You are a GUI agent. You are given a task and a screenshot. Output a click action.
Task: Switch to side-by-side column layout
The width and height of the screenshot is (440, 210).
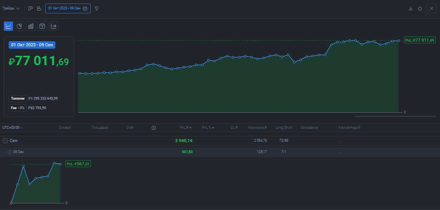click(x=30, y=8)
